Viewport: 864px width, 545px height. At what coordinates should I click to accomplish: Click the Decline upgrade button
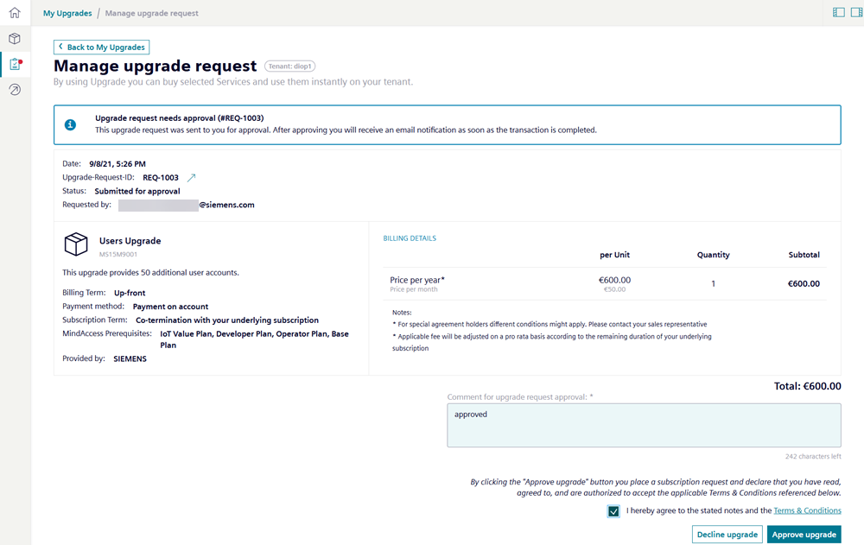727,535
